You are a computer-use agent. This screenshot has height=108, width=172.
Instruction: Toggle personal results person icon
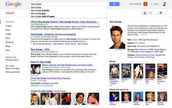click(145, 13)
